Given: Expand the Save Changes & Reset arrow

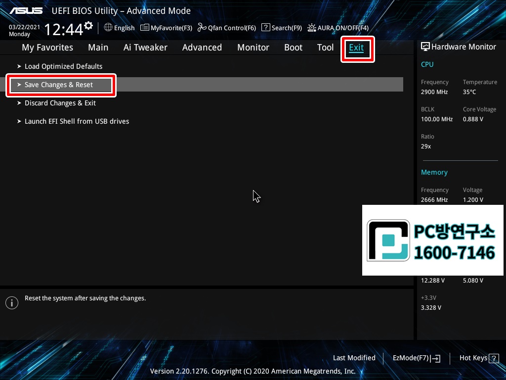Looking at the screenshot, I should tap(19, 85).
